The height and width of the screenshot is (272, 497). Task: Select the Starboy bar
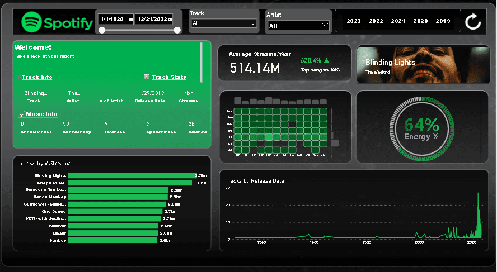click(x=113, y=240)
